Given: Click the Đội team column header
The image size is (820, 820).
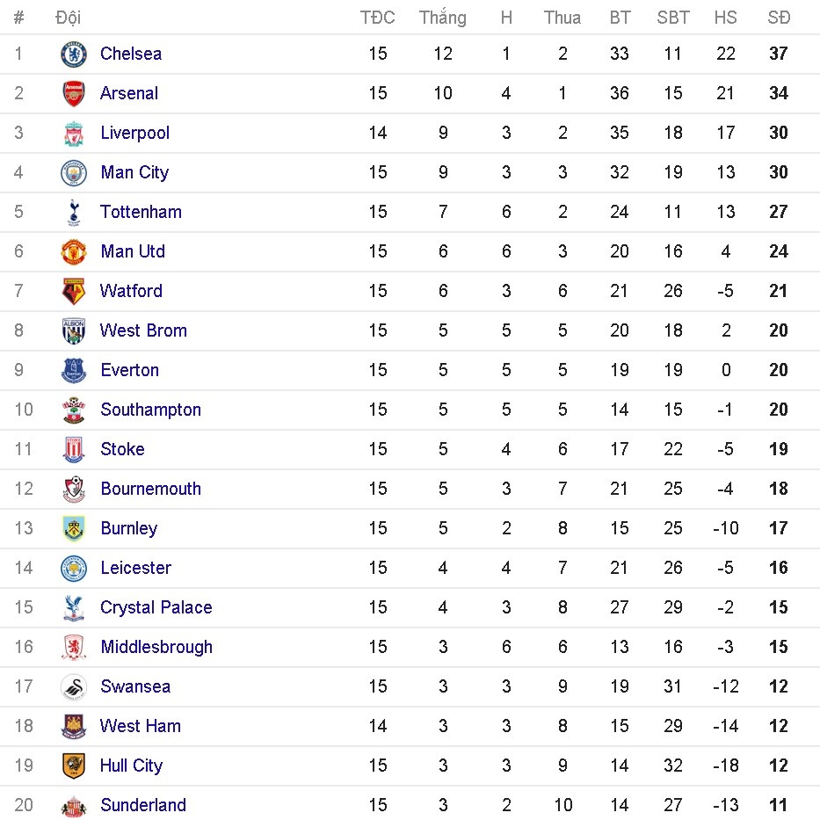Looking at the screenshot, I should click(68, 18).
